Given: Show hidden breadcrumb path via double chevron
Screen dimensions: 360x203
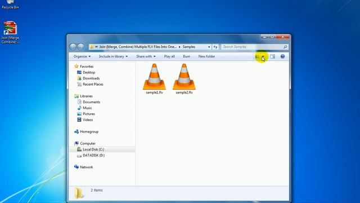Looking at the screenshot, I should [x=96, y=47].
